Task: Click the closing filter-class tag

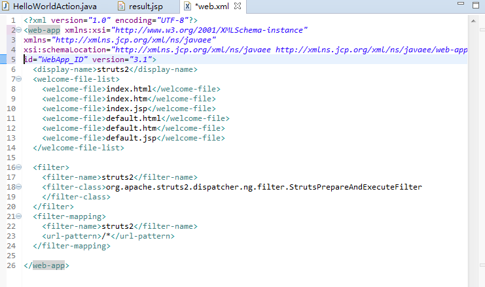Action: pos(76,197)
